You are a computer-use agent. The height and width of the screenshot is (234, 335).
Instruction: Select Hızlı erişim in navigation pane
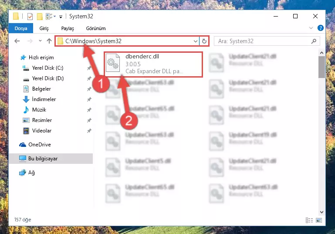coord(41,57)
